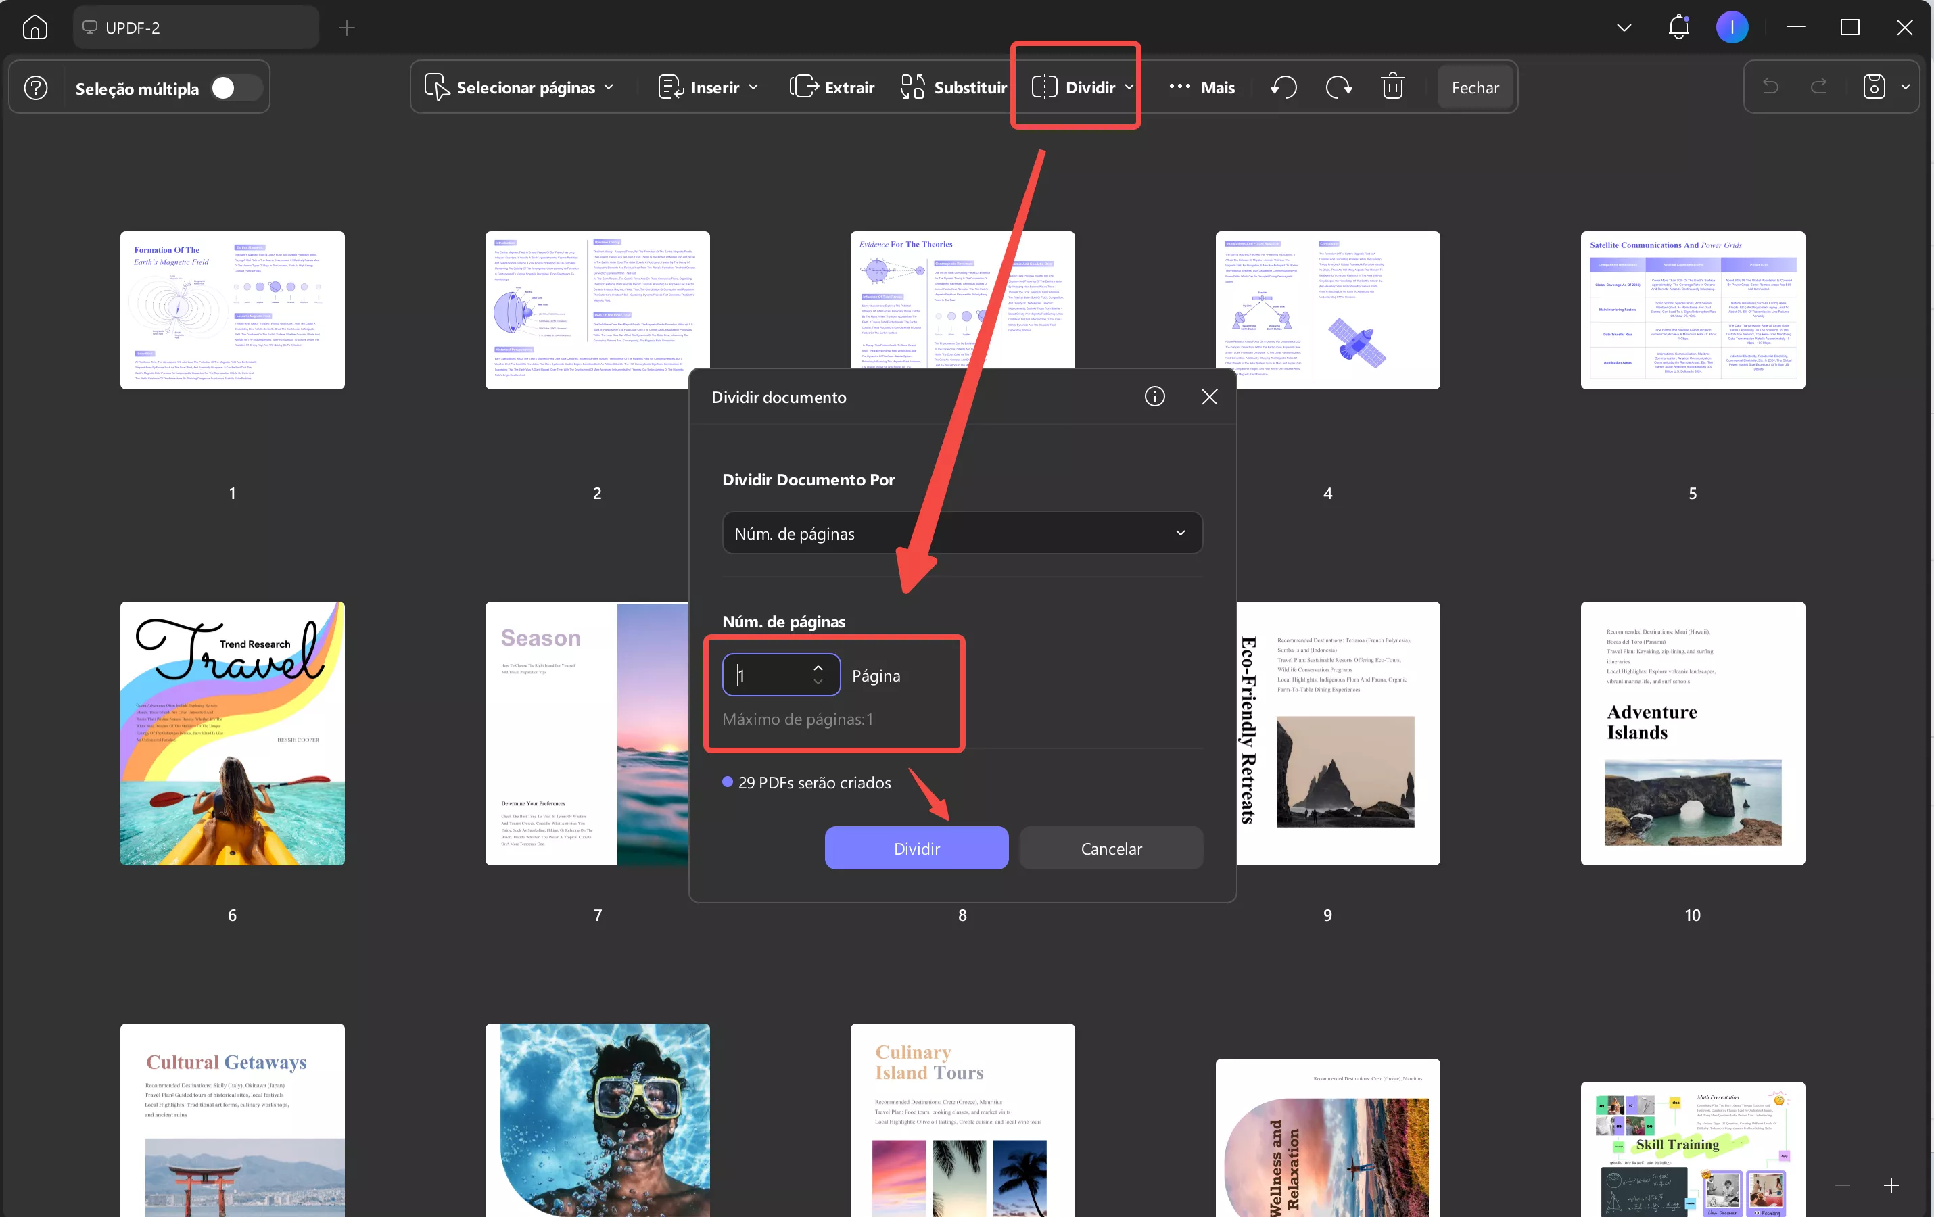Rotate pages clockwise

(1338, 87)
